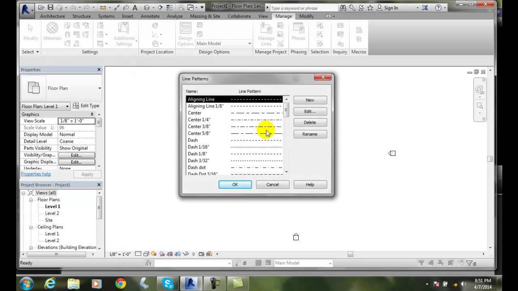Open the Revit application menu button

(27, 10)
